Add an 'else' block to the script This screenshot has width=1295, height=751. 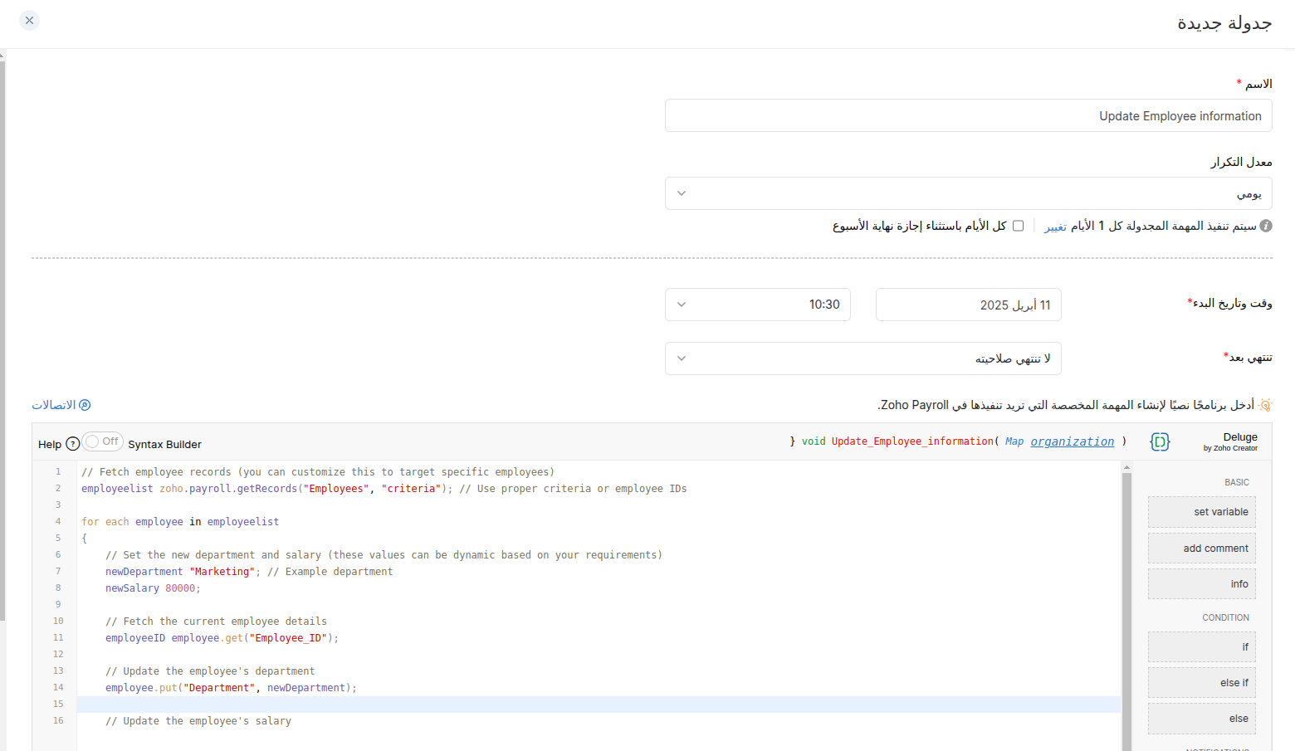(x=1201, y=718)
